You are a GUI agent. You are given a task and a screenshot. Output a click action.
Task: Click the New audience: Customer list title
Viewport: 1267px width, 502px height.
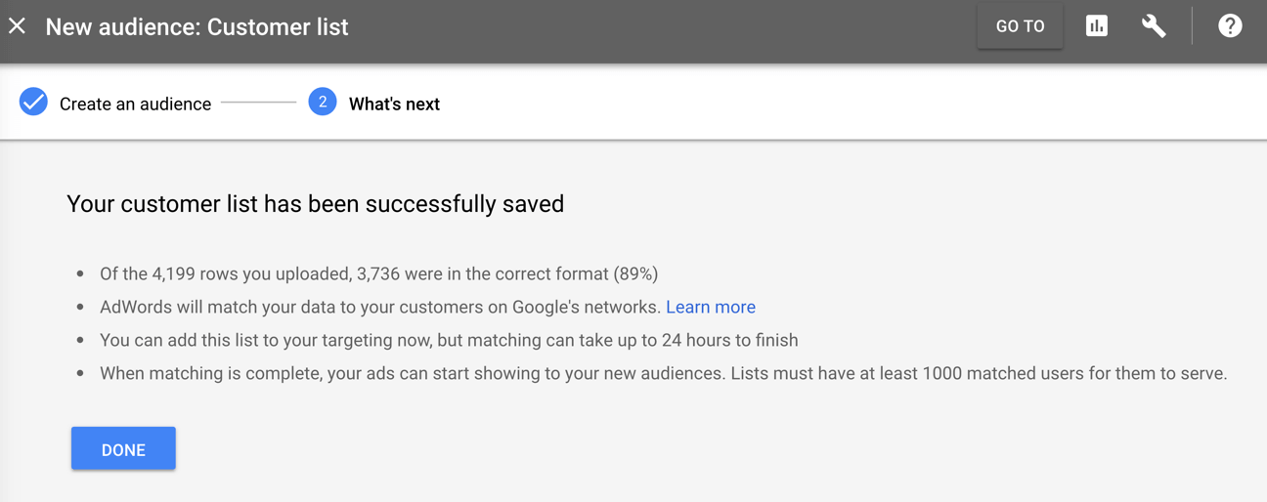tap(197, 26)
